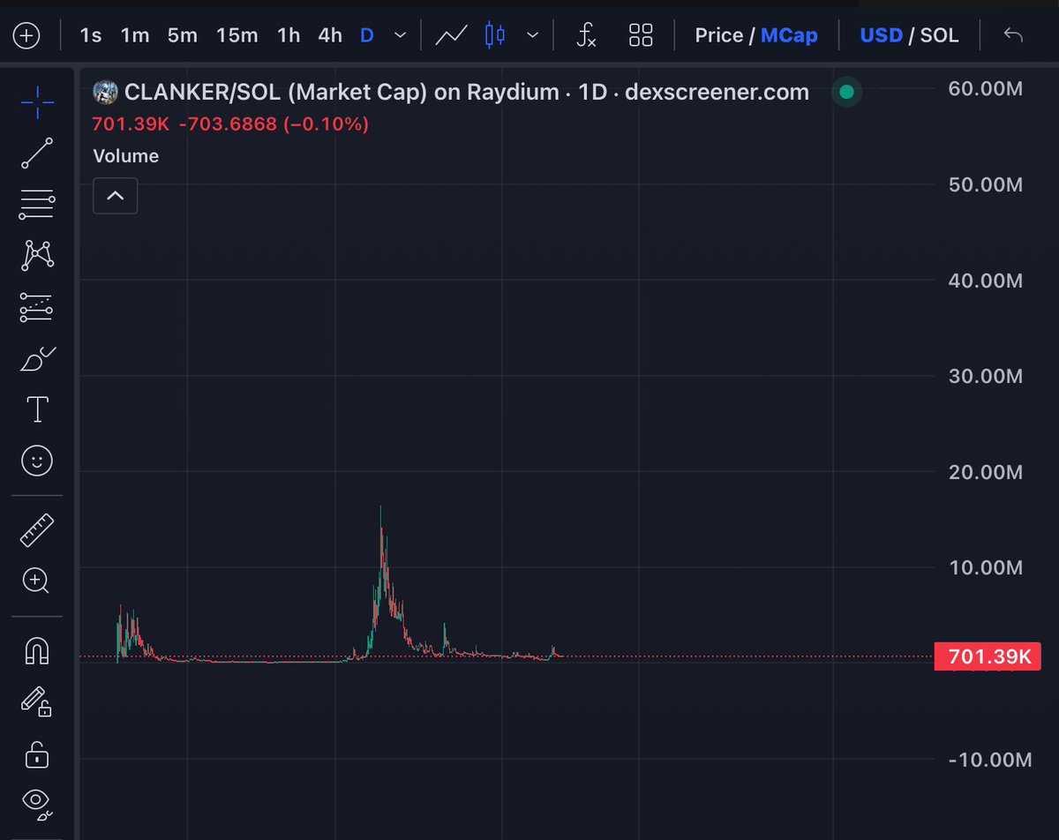This screenshot has width=1059, height=840.
Task: Toggle stay in drawing mode pencil
Action: tap(37, 702)
